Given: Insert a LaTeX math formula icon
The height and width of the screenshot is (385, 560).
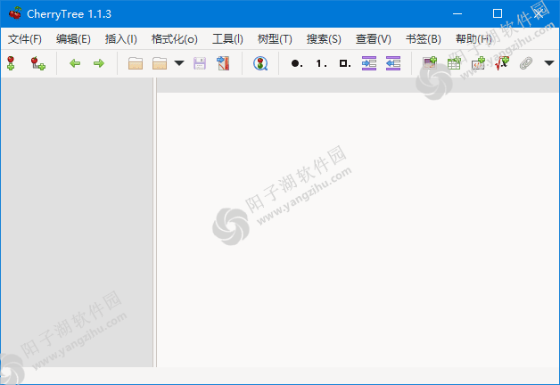Looking at the screenshot, I should point(502,62).
